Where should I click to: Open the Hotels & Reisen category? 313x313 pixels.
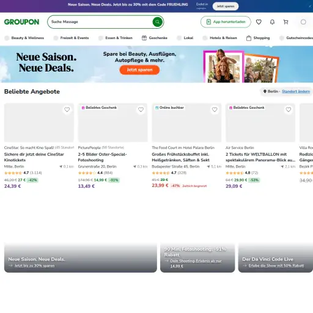point(220,38)
